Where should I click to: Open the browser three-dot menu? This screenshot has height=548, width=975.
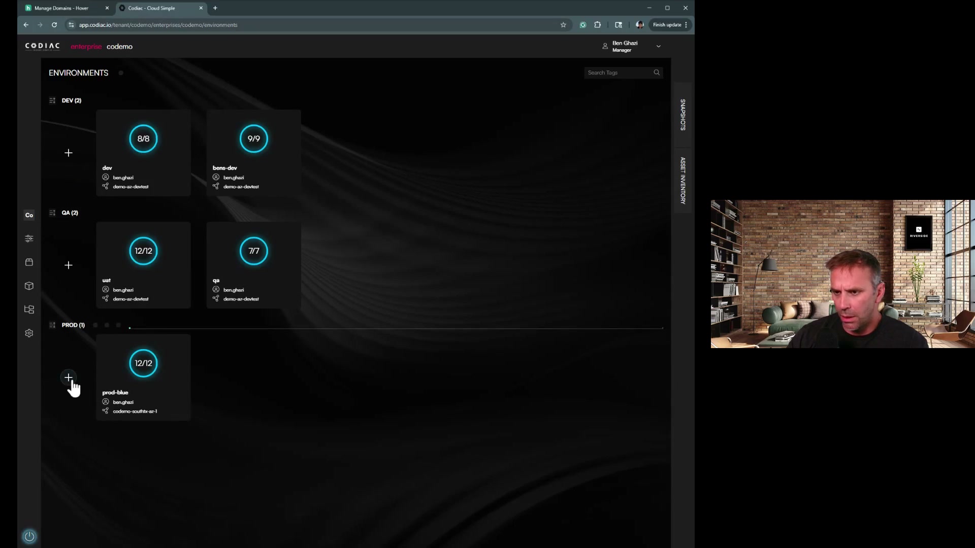pyautogui.click(x=687, y=24)
